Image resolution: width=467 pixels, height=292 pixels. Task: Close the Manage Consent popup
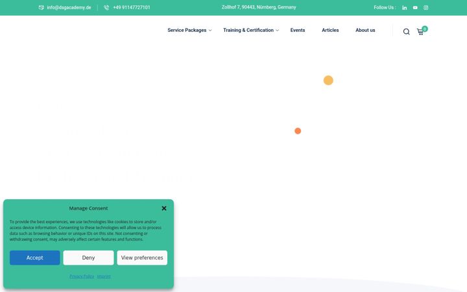click(164, 208)
